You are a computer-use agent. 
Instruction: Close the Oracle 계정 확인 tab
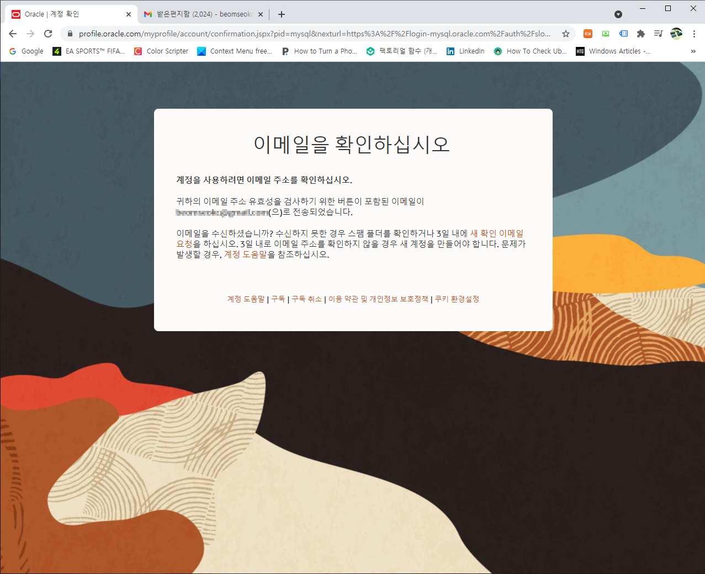click(128, 14)
